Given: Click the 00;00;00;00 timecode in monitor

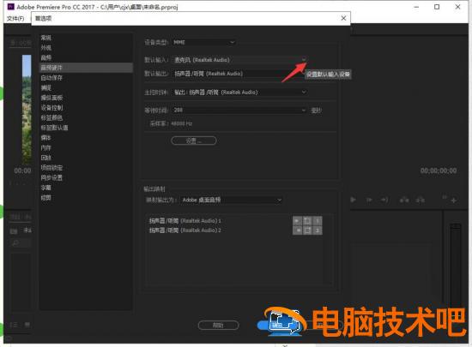Looking at the screenshot, I should pyautogui.click(x=439, y=171).
